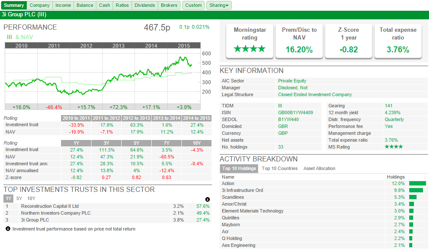429x249 pixels.
Task: Click Morningstar four-star rating in top card
Action: 249,49
